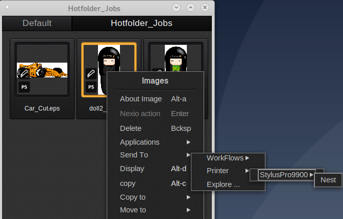
Task: Click the window menu dot in title bar
Action: pyautogui.click(x=7, y=7)
